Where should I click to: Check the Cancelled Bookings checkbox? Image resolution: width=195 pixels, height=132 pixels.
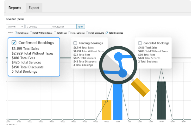[140, 43]
